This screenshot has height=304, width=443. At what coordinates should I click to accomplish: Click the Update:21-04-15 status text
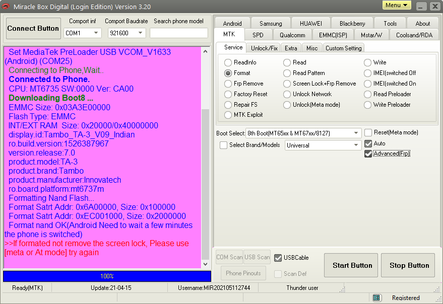click(111, 288)
